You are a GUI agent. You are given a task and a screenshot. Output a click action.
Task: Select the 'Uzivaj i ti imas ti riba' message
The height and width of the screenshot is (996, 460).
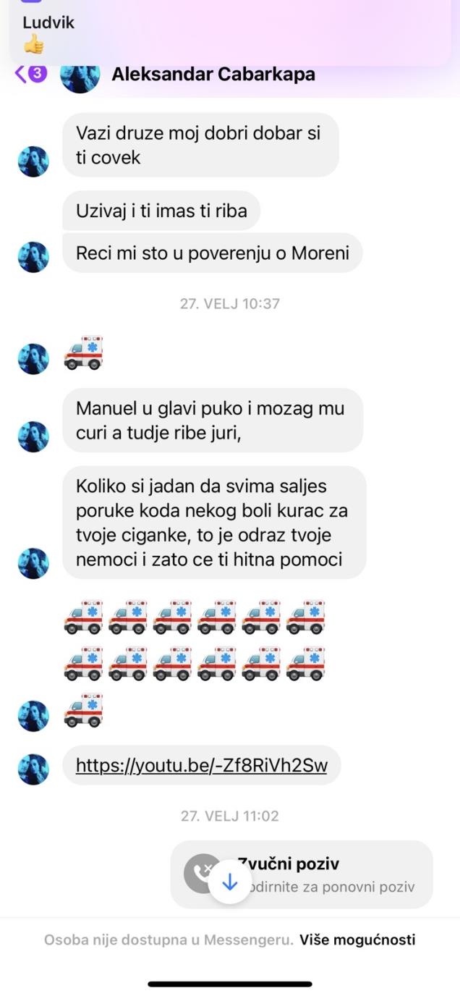pos(161,211)
